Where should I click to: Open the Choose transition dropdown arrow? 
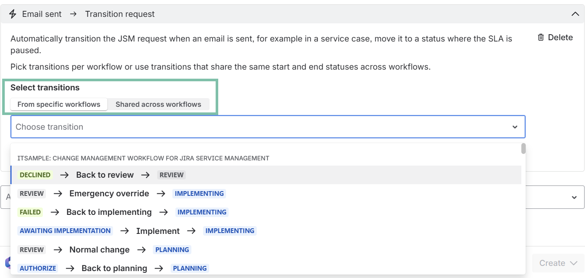pyautogui.click(x=515, y=127)
